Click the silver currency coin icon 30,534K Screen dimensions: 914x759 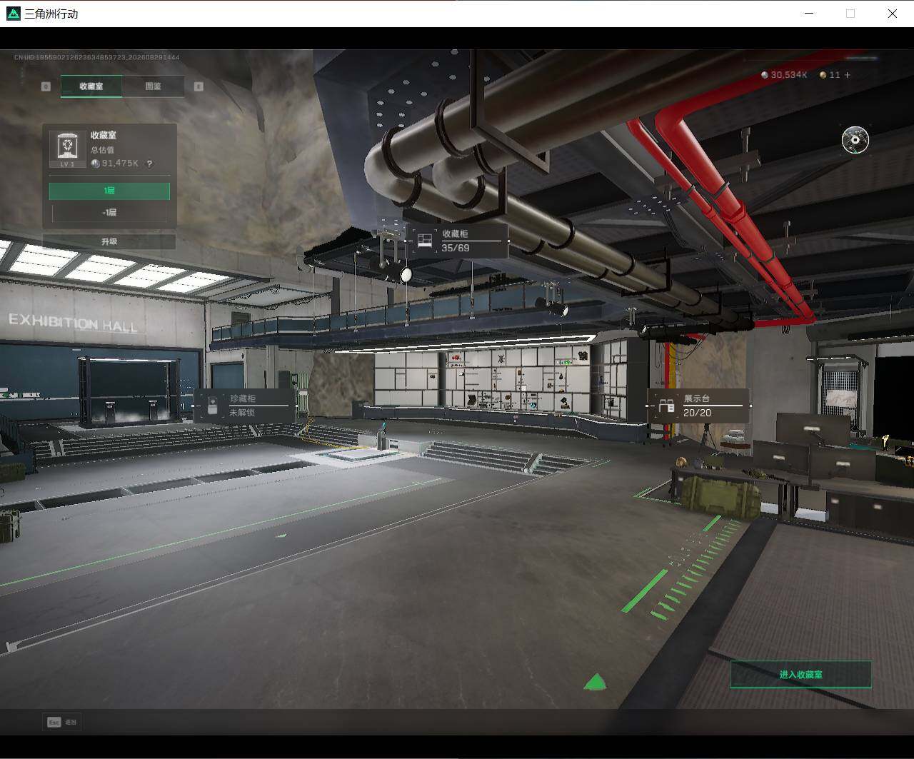click(765, 75)
